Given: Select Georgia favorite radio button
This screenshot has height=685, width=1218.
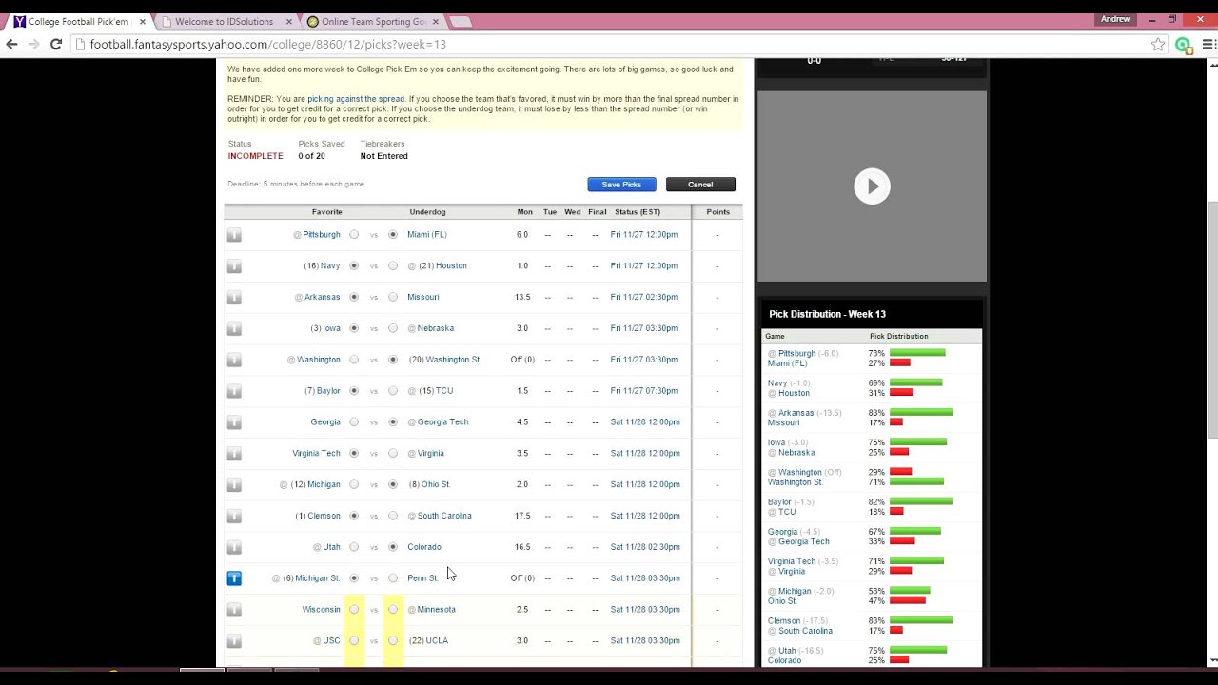Looking at the screenshot, I should click(354, 421).
